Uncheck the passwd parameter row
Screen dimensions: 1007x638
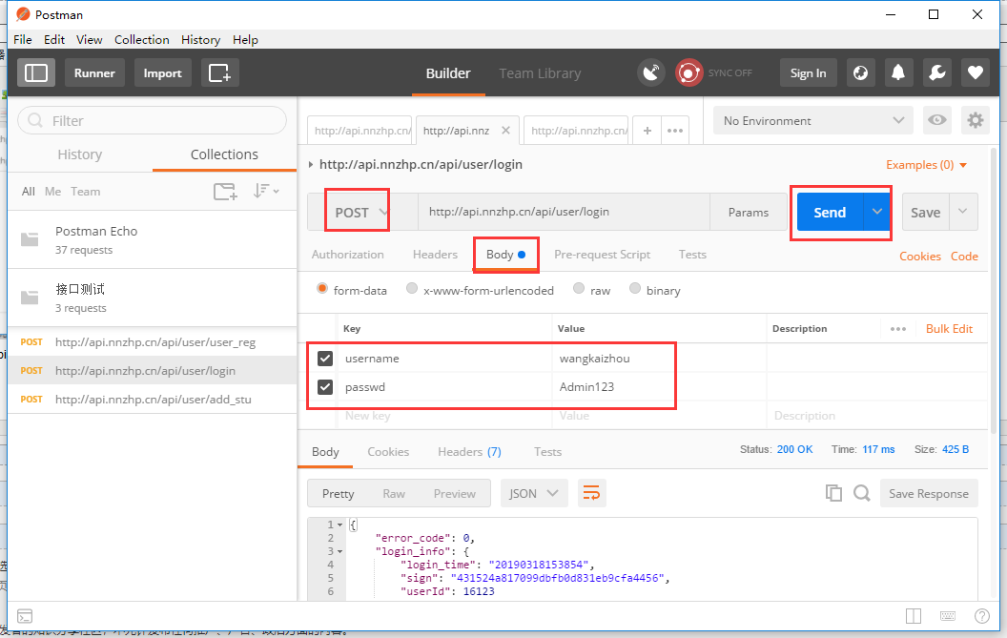pyautogui.click(x=325, y=387)
